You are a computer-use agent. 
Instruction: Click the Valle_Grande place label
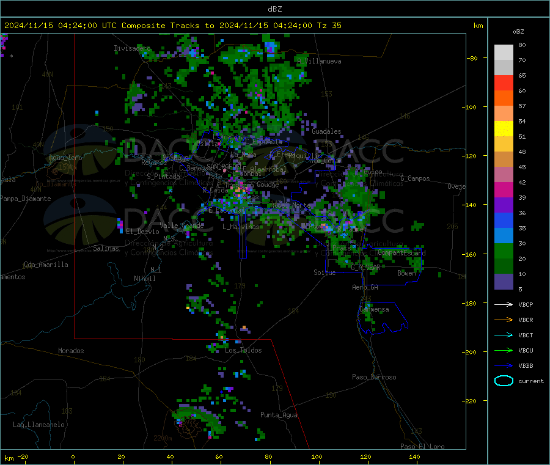(x=182, y=225)
